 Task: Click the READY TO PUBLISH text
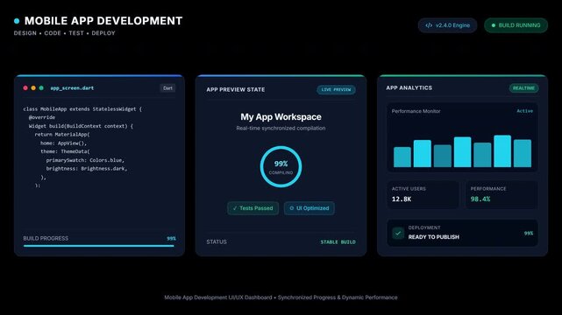coord(434,237)
